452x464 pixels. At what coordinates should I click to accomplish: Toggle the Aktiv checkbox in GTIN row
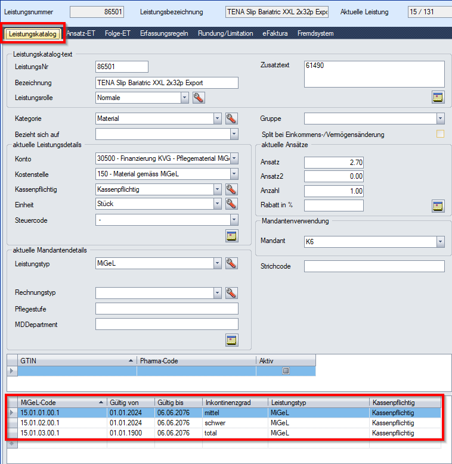click(286, 371)
